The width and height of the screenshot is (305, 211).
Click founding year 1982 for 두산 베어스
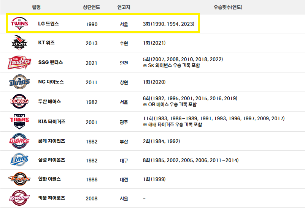pyautogui.click(x=91, y=102)
